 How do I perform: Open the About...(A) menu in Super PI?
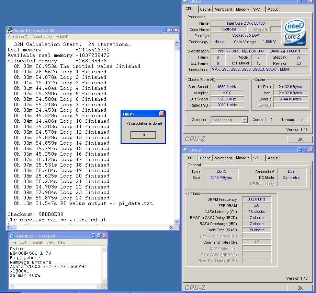tap(42, 37)
